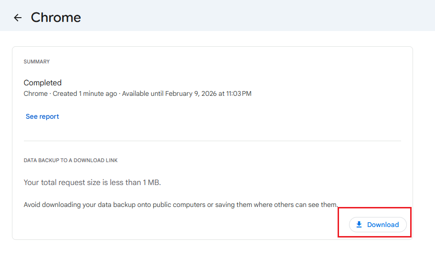Click the back arrow beside Chrome

pos(18,18)
